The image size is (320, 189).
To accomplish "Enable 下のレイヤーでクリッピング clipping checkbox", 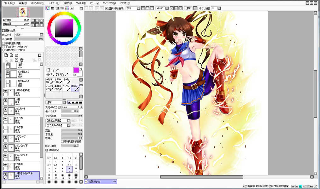I will pos(3,47).
